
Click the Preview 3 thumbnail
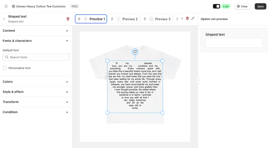click(151, 19)
